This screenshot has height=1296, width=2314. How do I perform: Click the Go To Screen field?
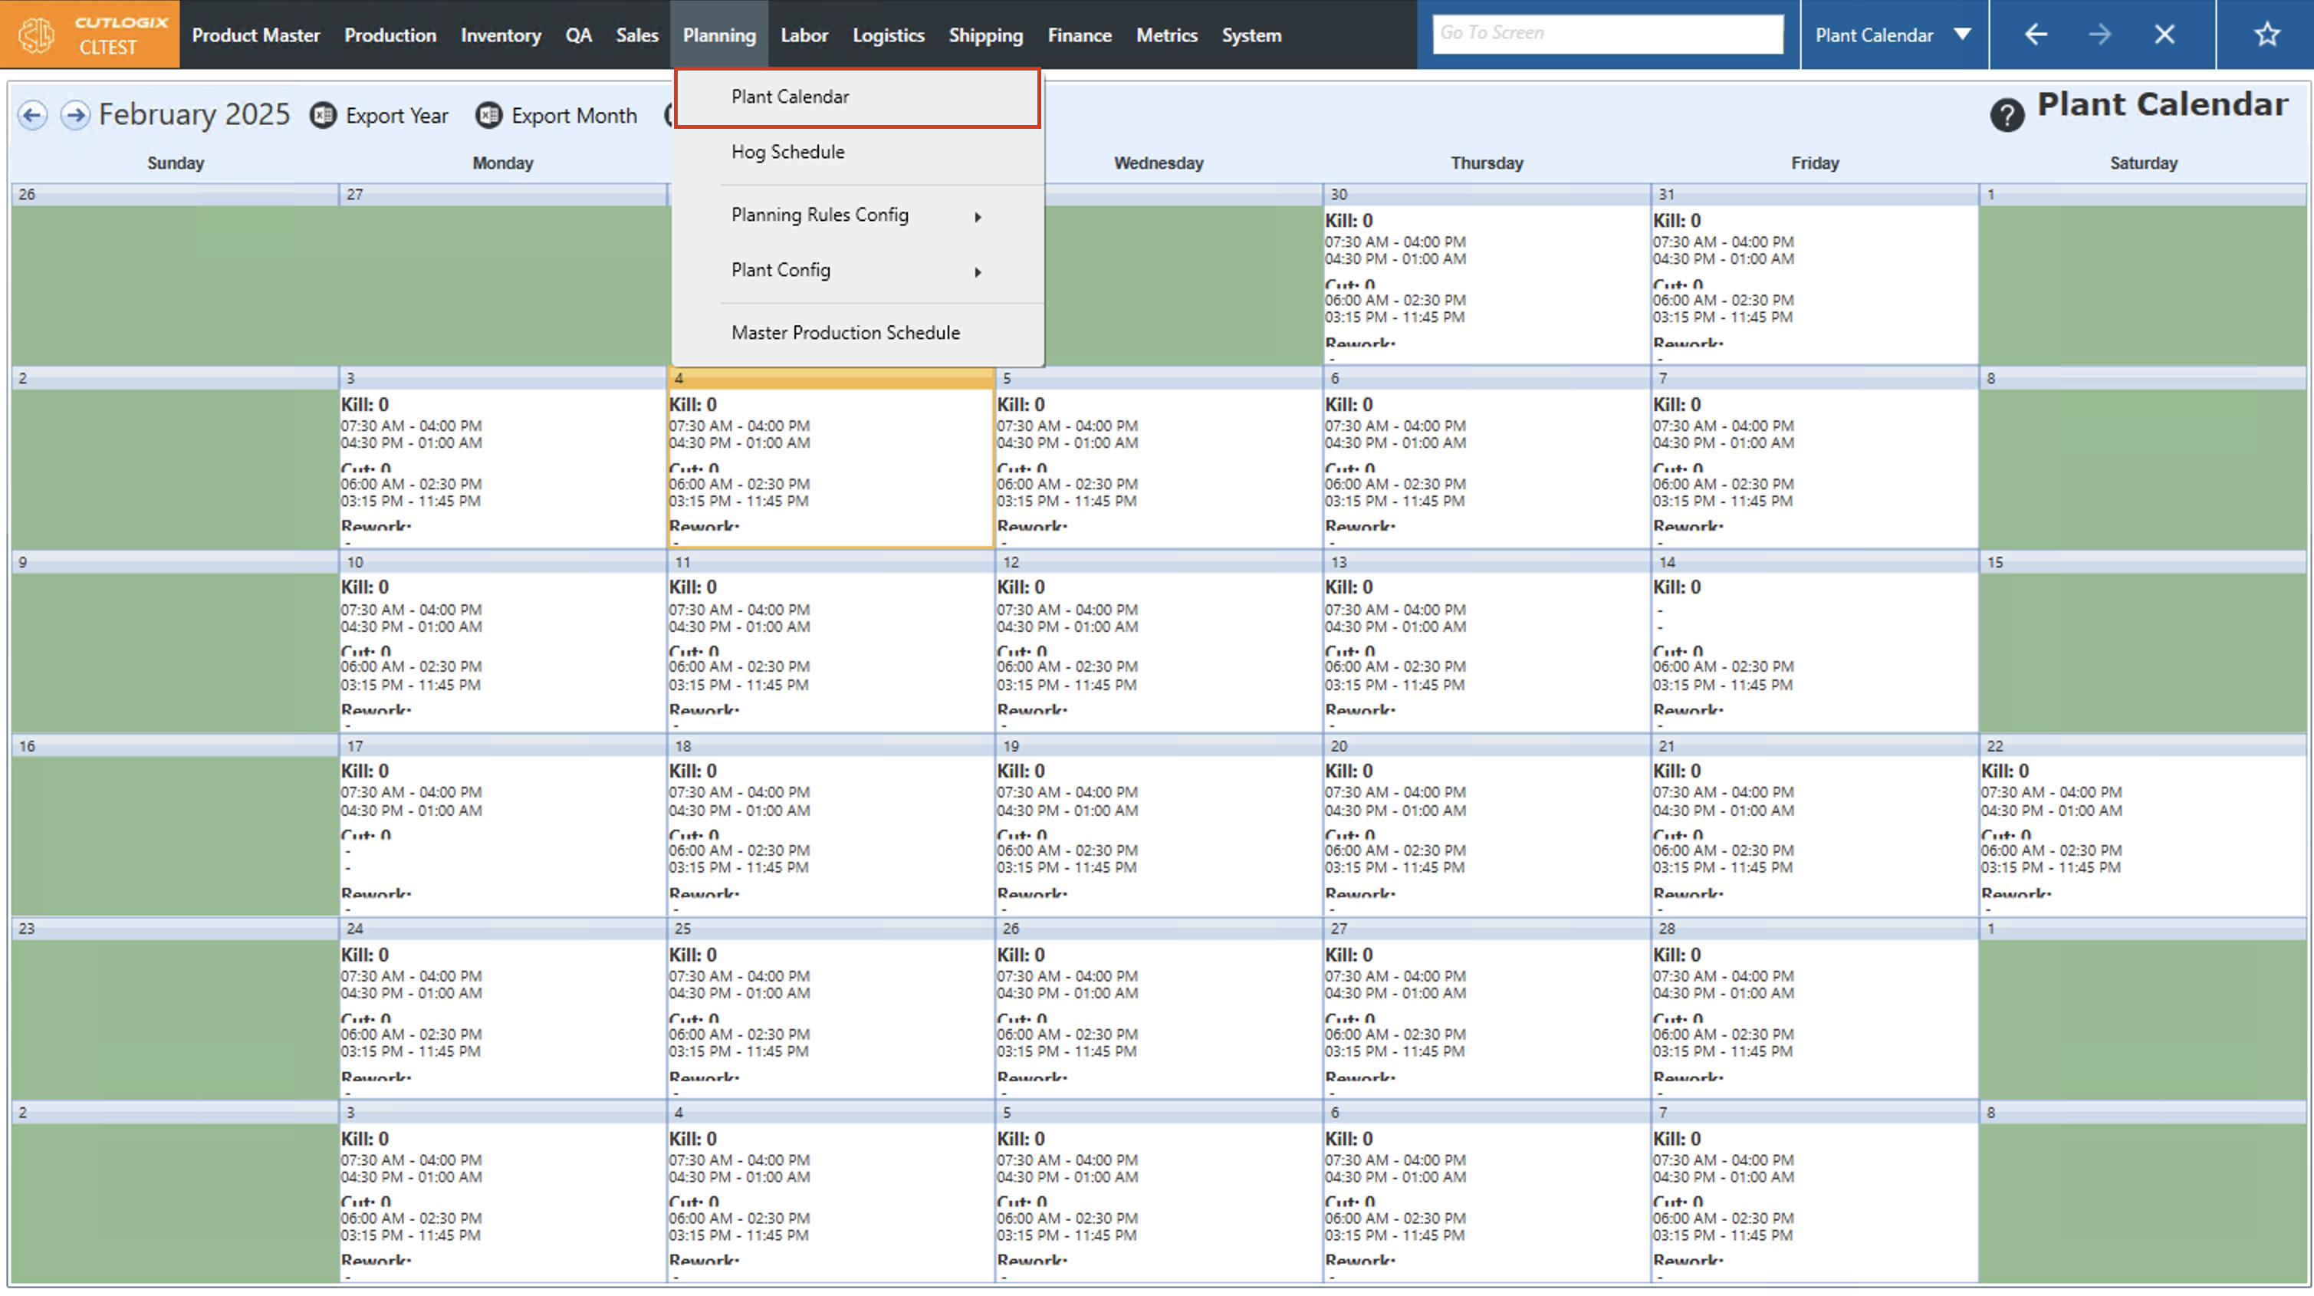1607,33
